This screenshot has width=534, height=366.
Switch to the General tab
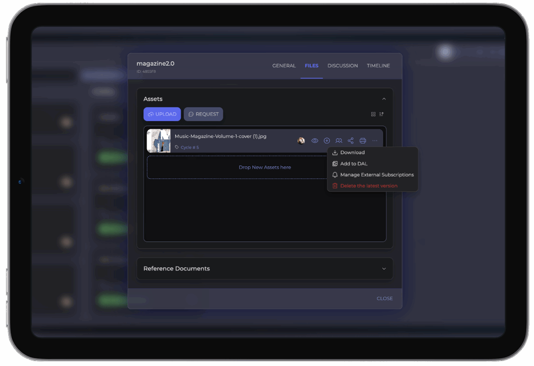click(x=284, y=66)
